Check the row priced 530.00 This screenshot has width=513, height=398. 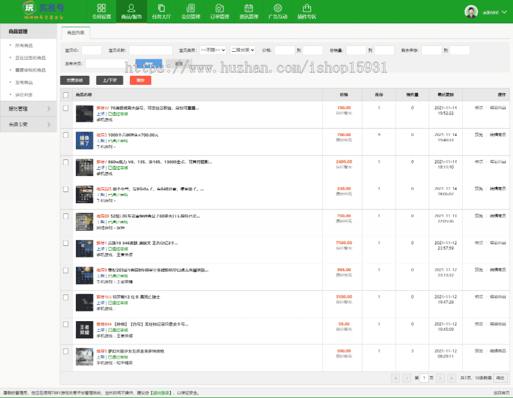[66, 189]
